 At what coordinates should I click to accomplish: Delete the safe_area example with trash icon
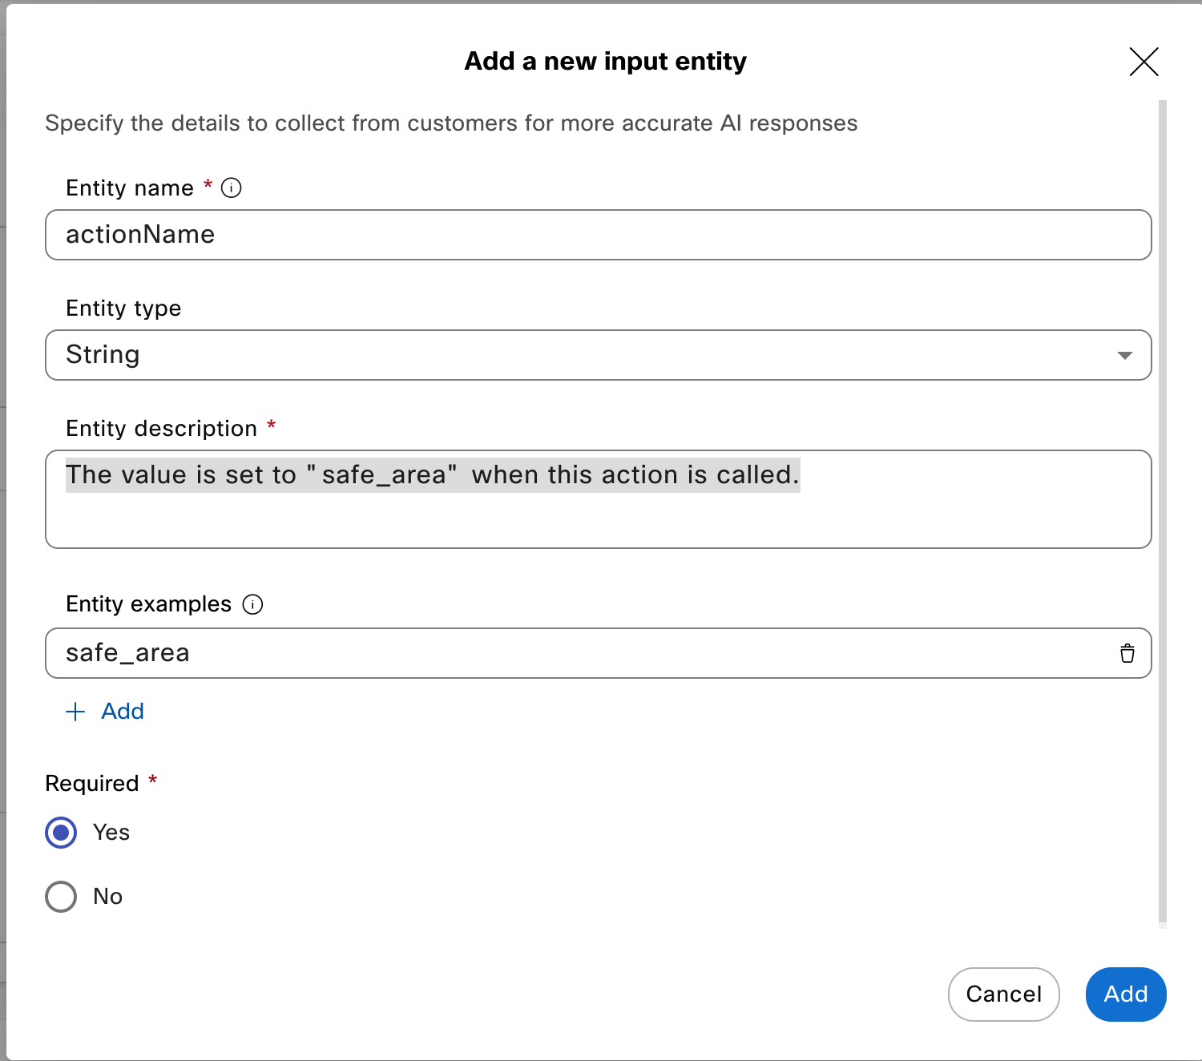coord(1127,653)
